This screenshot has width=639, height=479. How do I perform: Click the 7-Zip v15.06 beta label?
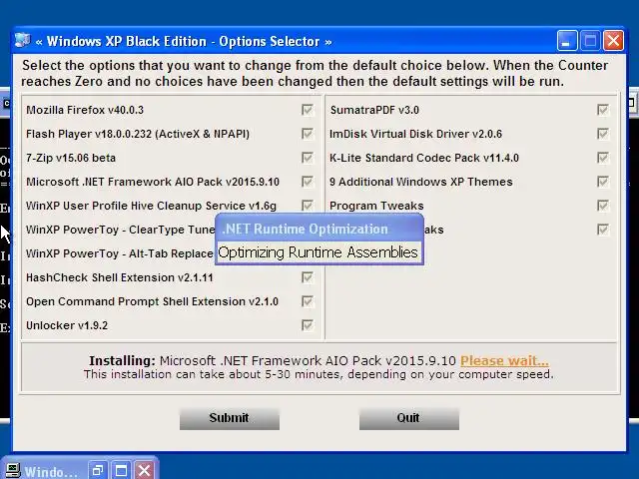point(71,158)
